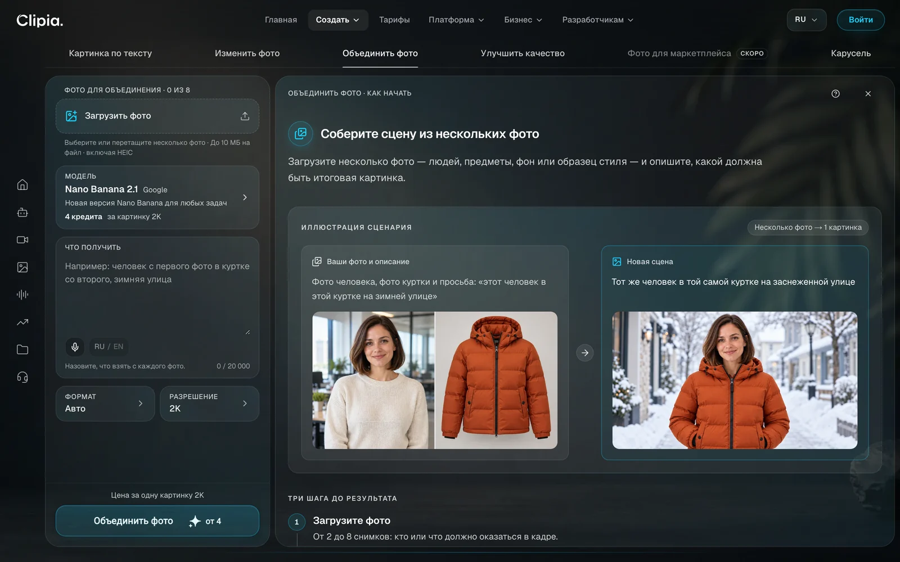
Task: Open Тарифы in top navigation
Action: [394, 20]
